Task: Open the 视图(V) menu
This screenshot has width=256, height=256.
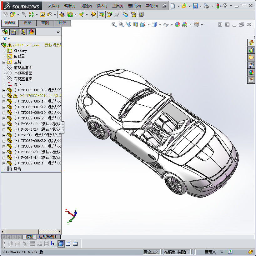Action: [86, 6]
